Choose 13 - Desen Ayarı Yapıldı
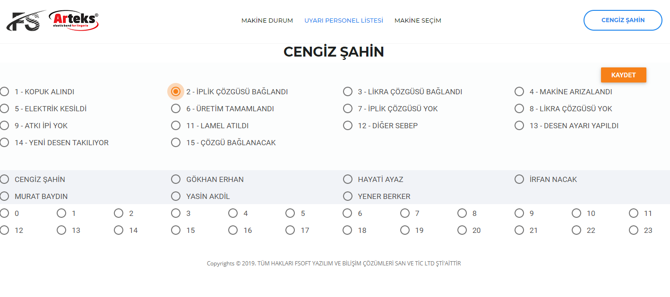 (519, 126)
